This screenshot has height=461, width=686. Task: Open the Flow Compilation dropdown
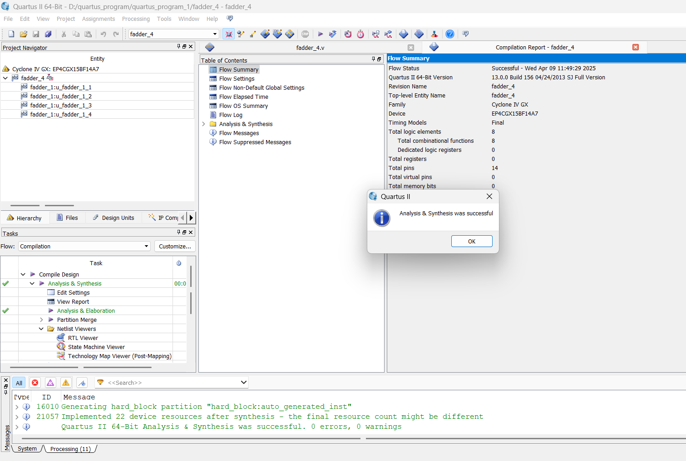146,246
